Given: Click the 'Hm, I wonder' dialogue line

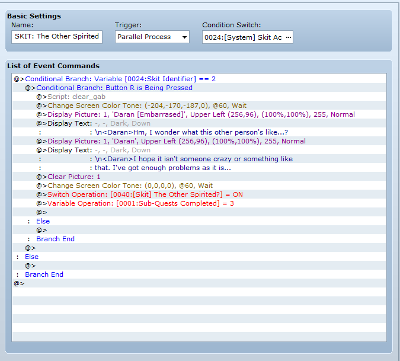Looking at the screenshot, I should coord(191,132).
